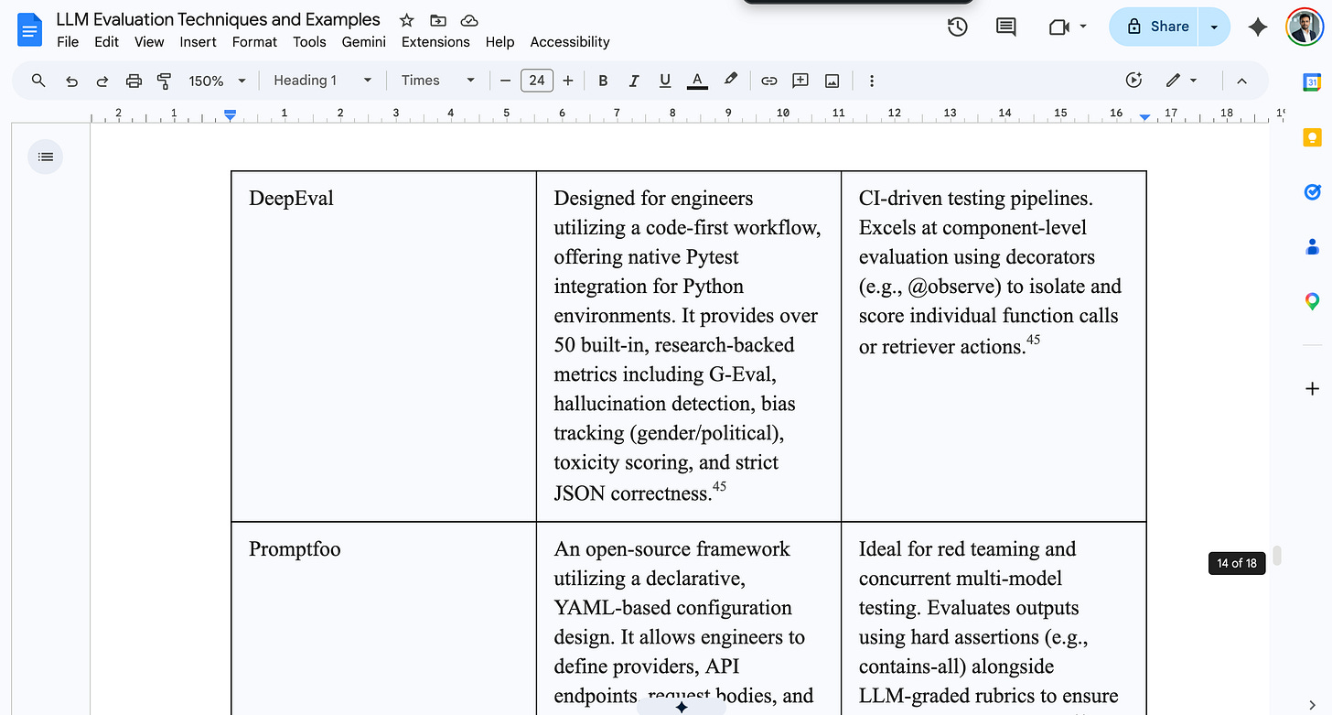Click the Undo icon in toolbar

71,81
